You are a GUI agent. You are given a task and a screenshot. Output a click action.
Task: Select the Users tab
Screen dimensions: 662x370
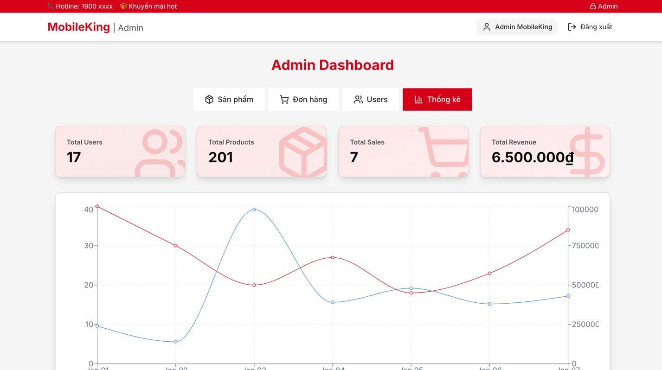pos(371,99)
